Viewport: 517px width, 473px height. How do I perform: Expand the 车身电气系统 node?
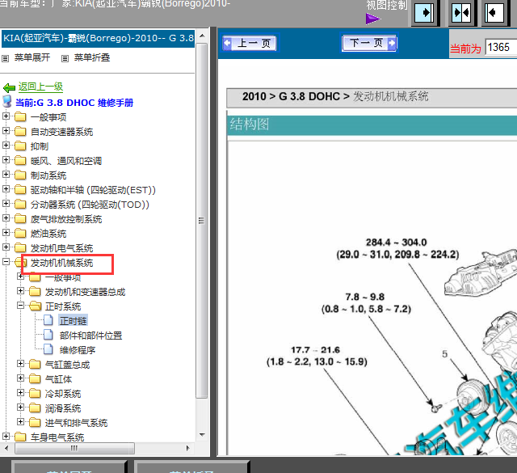6,437
